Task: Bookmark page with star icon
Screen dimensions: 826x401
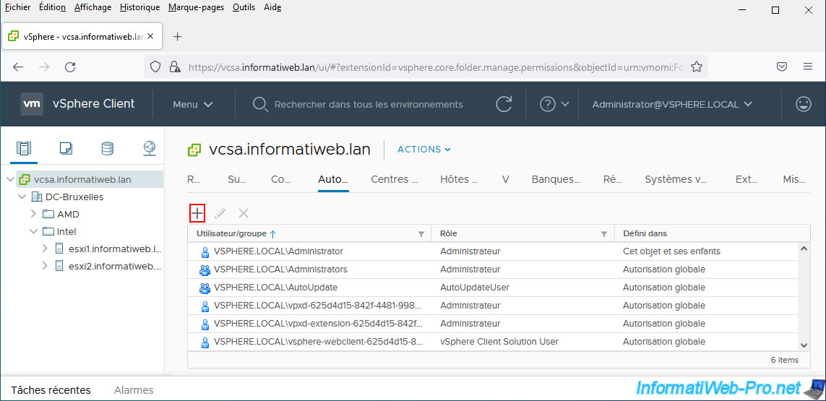Action: 697,67
